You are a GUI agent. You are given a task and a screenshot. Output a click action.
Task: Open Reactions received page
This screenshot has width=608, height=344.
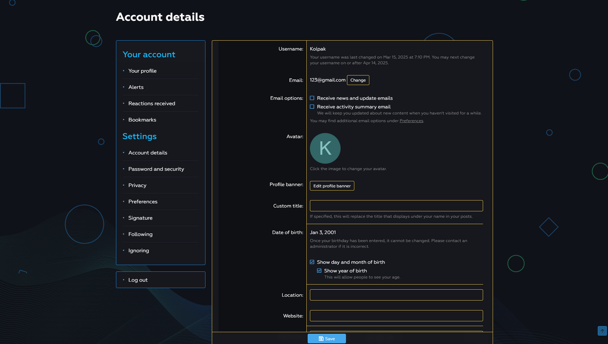pos(152,104)
